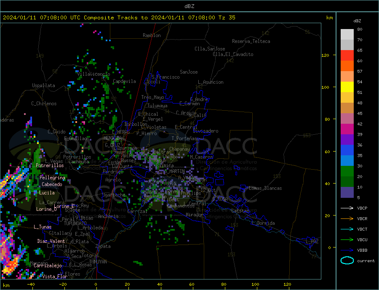This screenshot has height=290, width=379.
Task: Click the Potrerillos label in pink
Action: pos(50,165)
